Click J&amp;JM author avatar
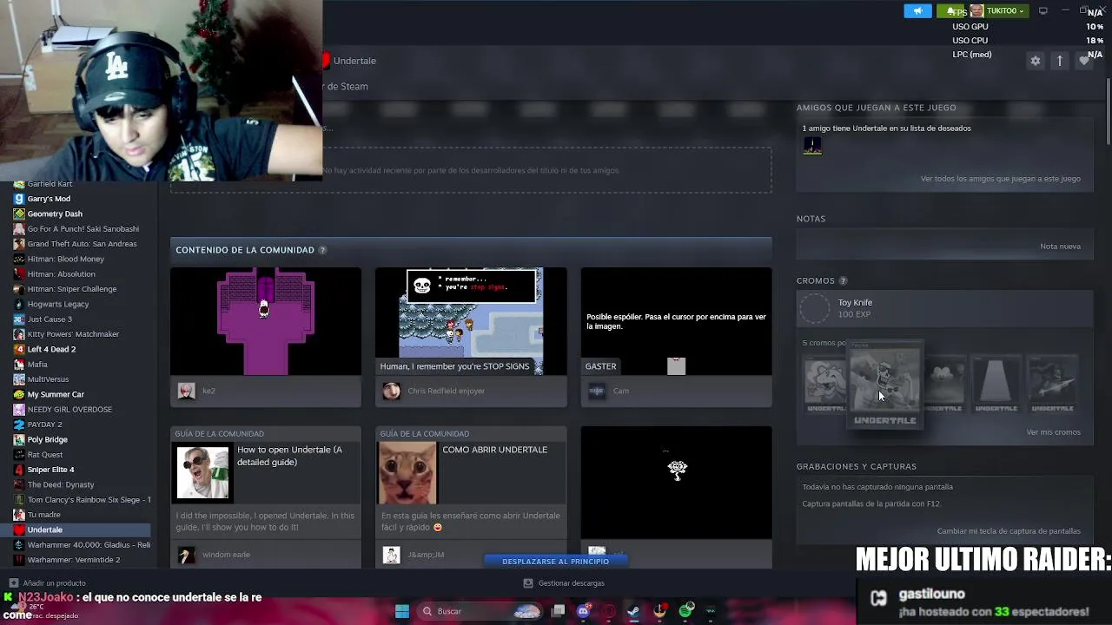The image size is (1112, 625). tap(391, 555)
